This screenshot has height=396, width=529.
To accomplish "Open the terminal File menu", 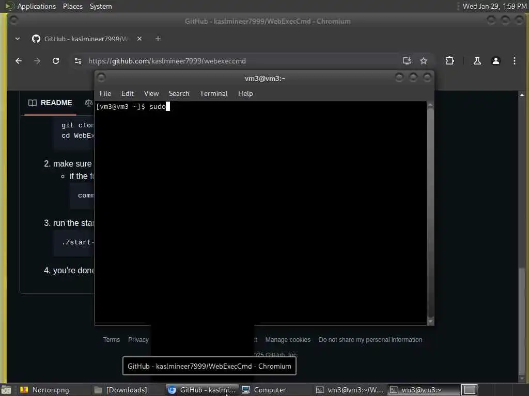I will [x=105, y=94].
